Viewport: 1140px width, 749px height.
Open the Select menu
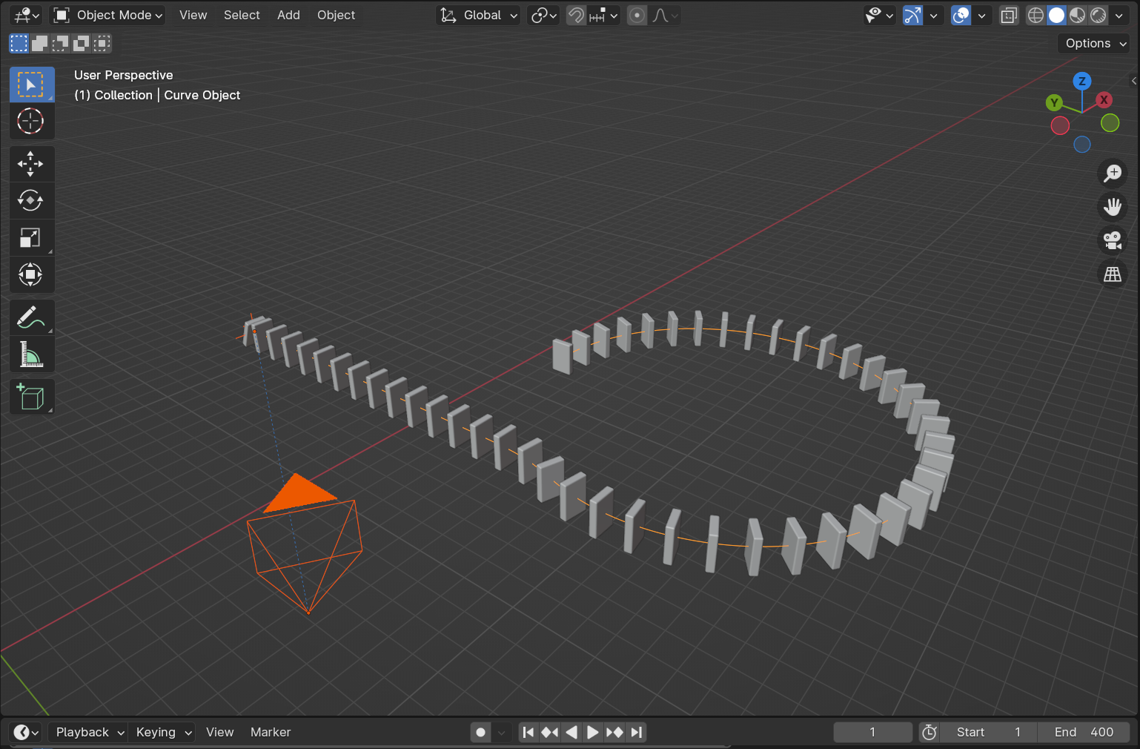point(242,16)
